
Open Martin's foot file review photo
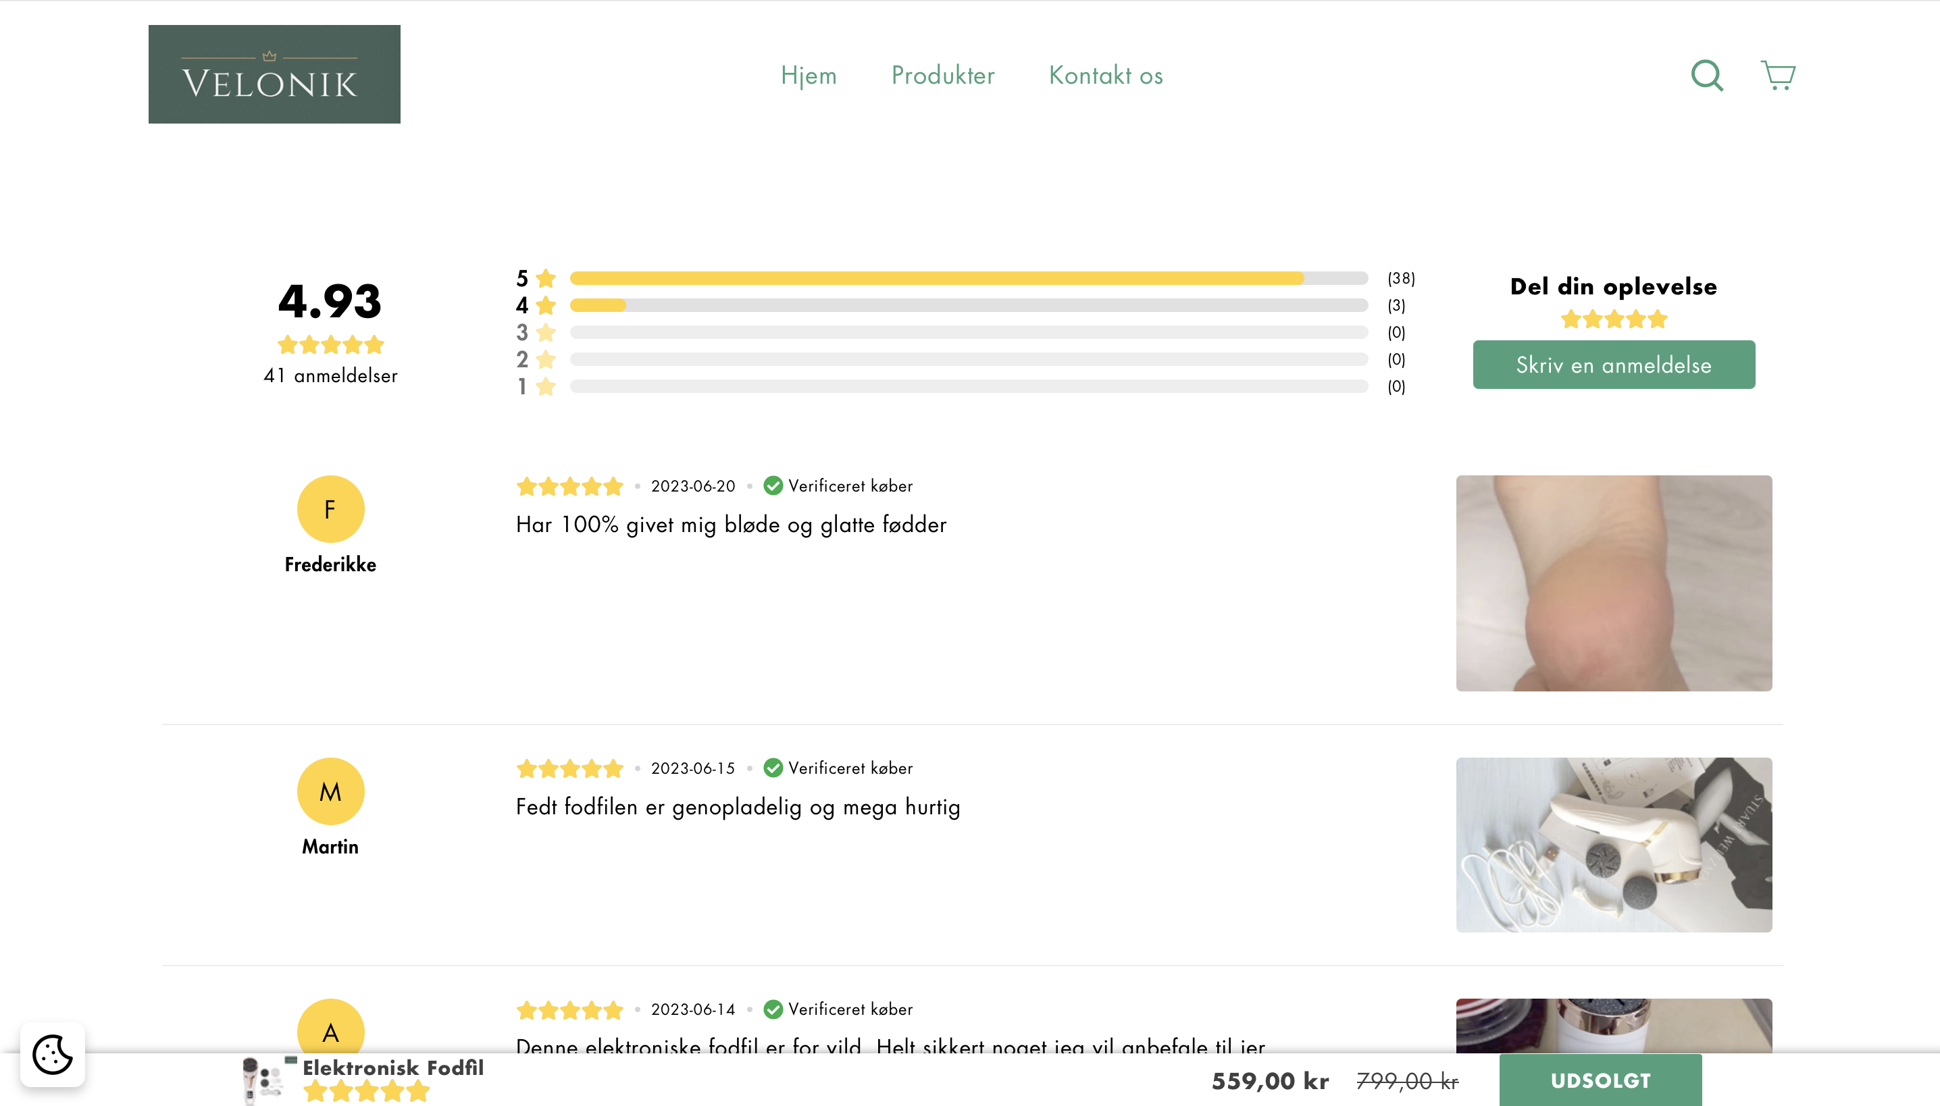click(x=1613, y=844)
